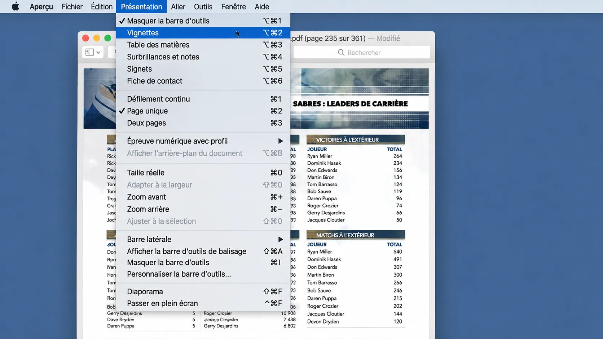Select Page unique display mode
The image size is (603, 339).
203,111
